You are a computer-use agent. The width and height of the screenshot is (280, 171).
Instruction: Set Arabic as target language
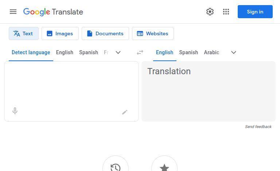[x=211, y=52]
